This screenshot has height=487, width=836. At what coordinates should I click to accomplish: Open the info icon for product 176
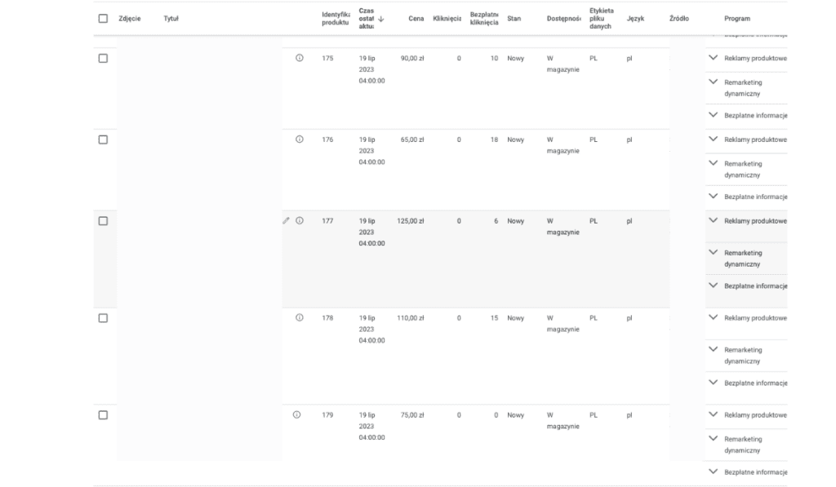pyautogui.click(x=300, y=139)
